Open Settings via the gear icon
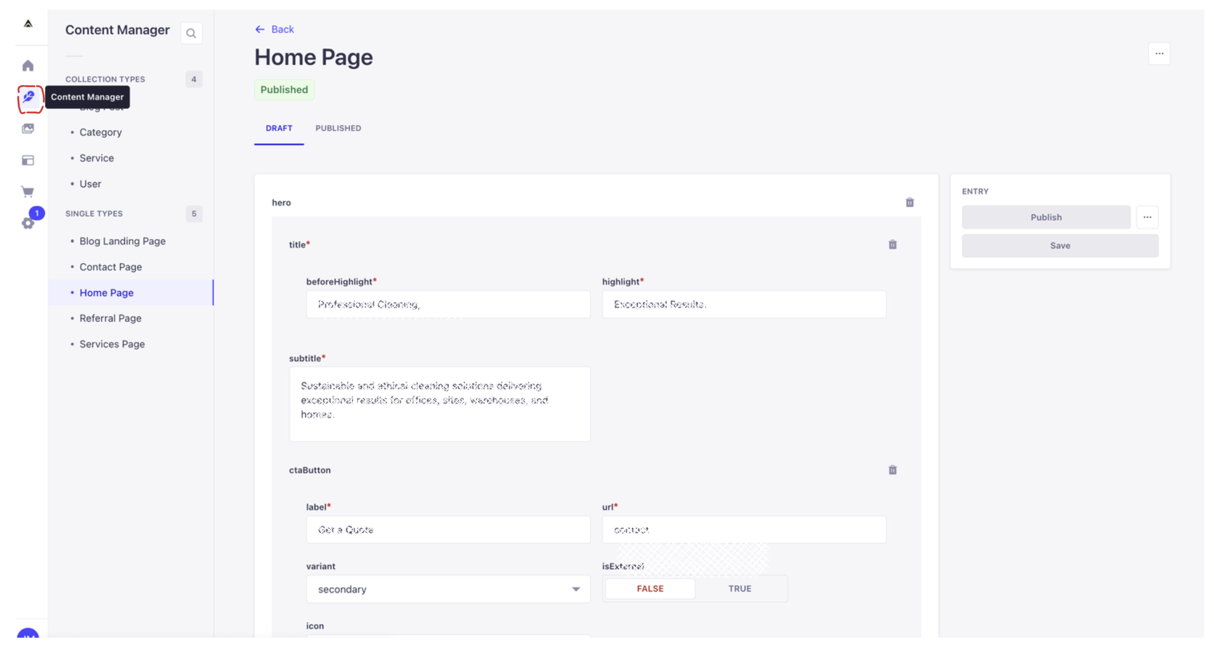This screenshot has height=654, width=1214. pos(28,223)
